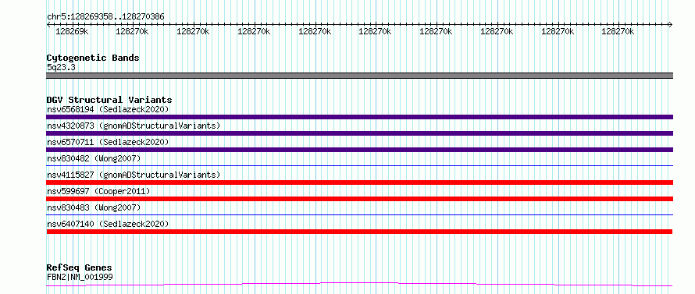Screen dimensions: 695x294
Task: Open variant nsv6568194 (Sedlazeck2020) label
Action: pos(108,109)
